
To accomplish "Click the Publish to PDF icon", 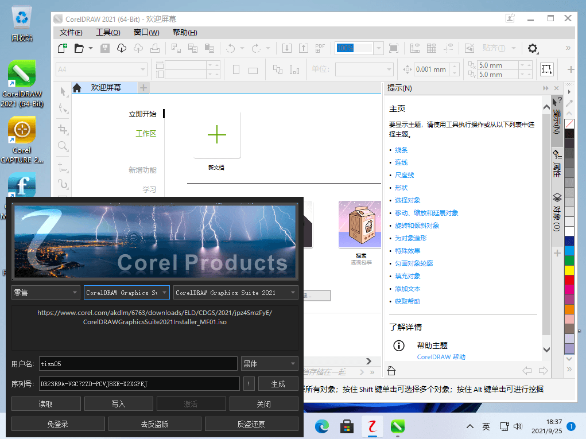I will [x=320, y=48].
